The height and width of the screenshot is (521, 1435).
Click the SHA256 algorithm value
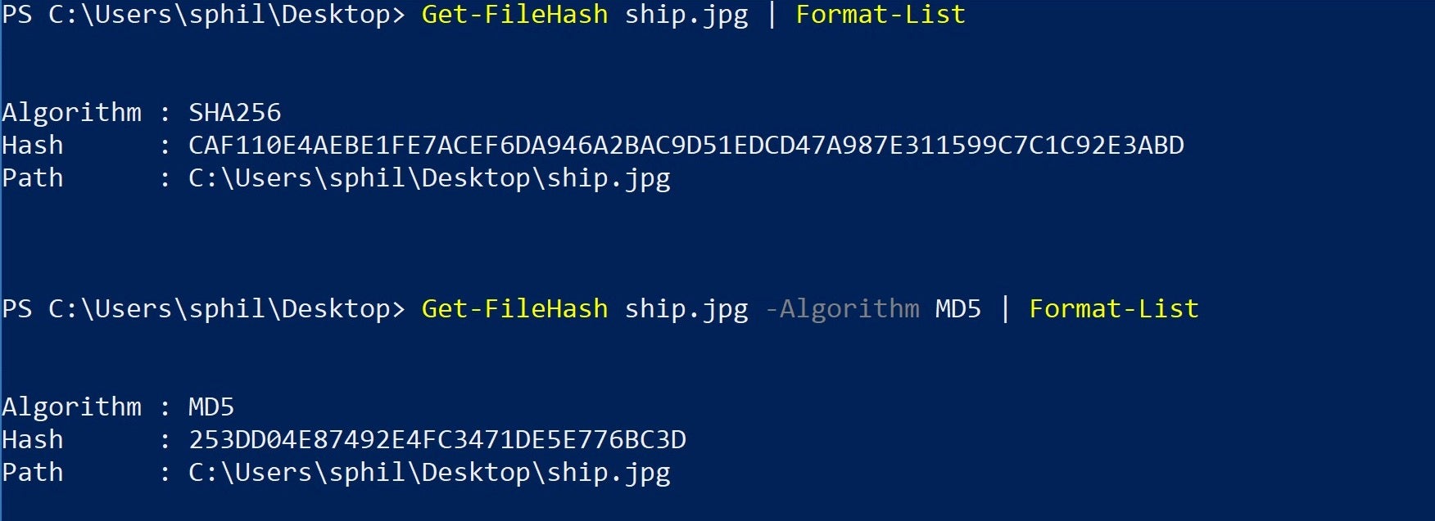234,112
